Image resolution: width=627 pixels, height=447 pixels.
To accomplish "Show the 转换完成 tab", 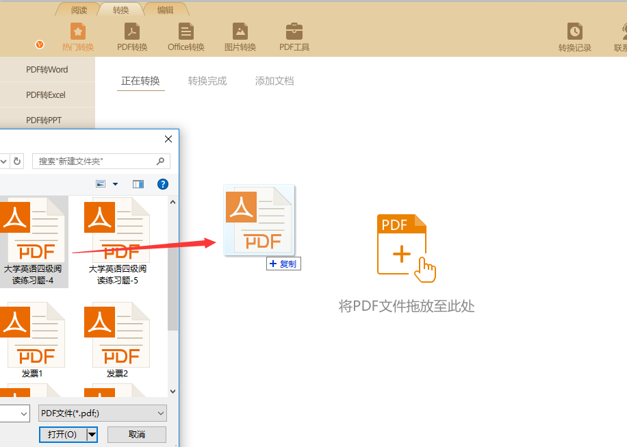I will click(207, 81).
